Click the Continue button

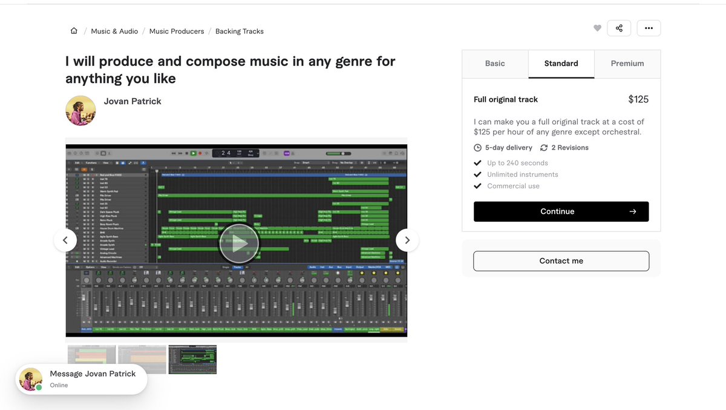click(561, 211)
